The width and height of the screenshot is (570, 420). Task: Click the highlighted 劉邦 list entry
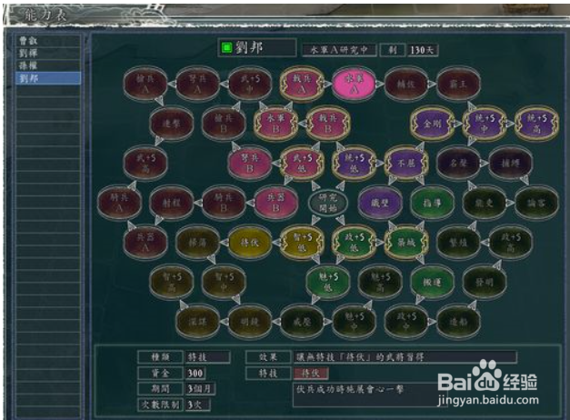click(x=48, y=78)
